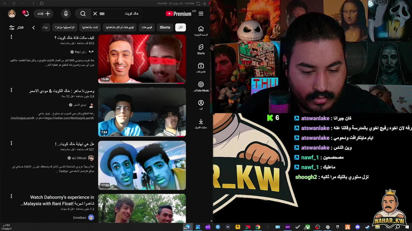This screenshot has height=231, width=412.
Task: Click the browser reload icon
Action: pyautogui.click(x=198, y=3)
